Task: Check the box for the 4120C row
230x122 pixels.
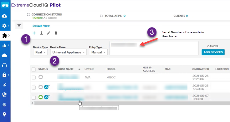Action: [34, 77]
